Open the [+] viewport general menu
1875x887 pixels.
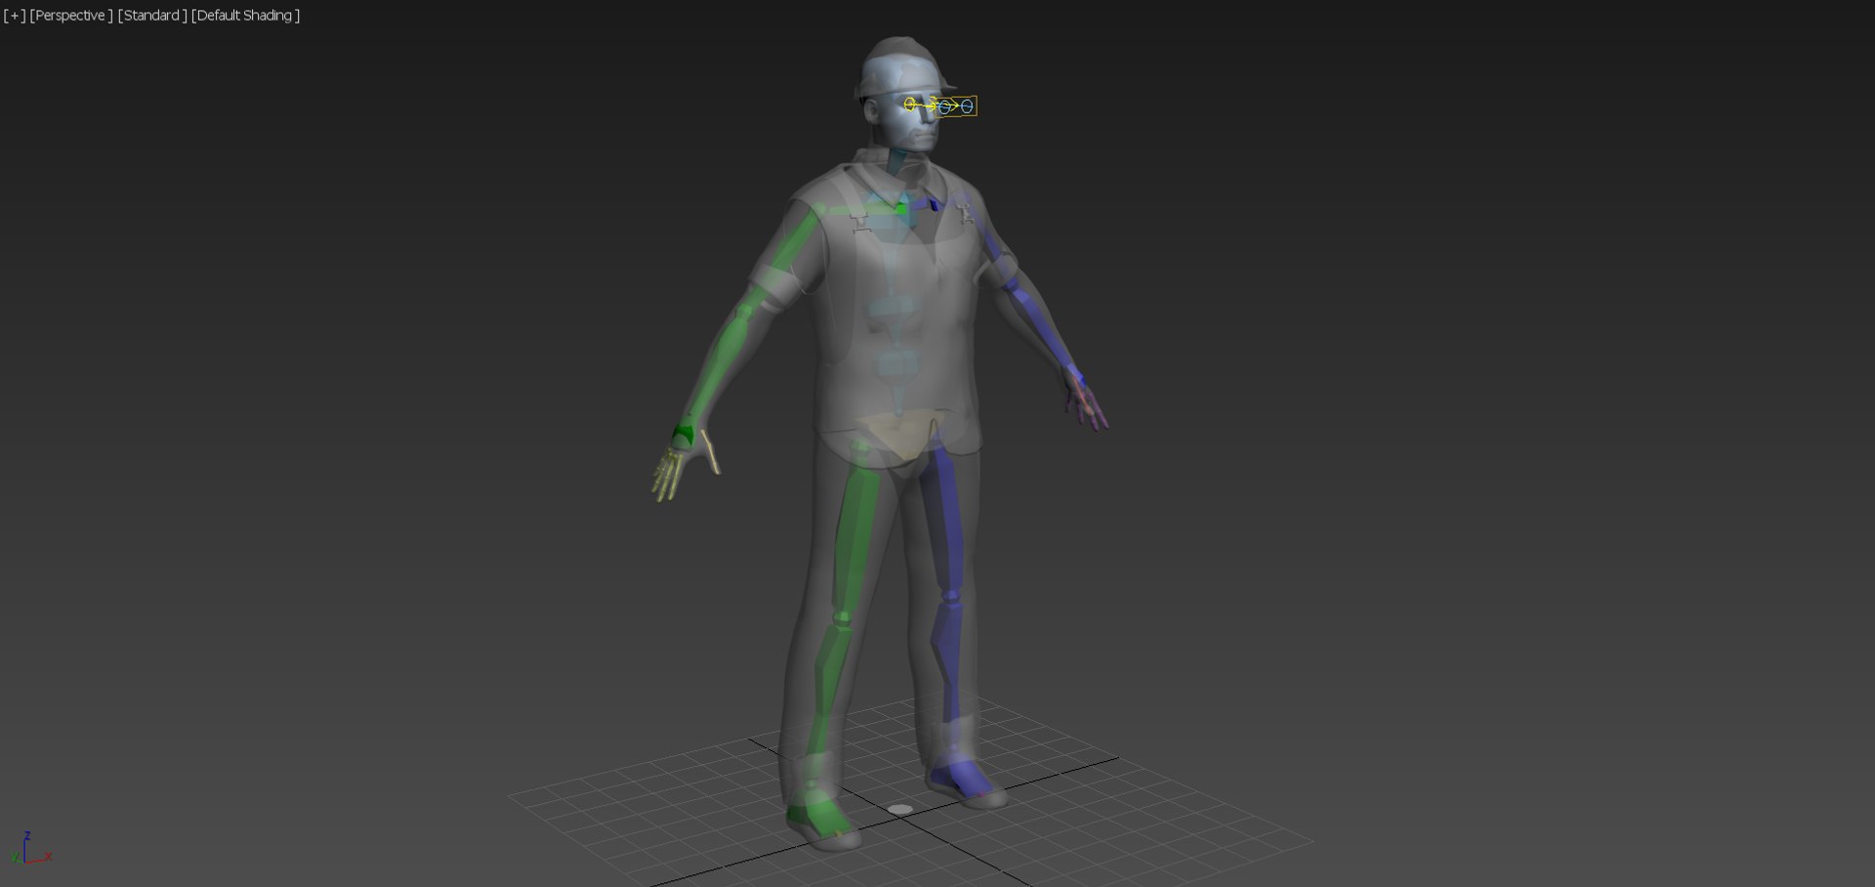15,16
